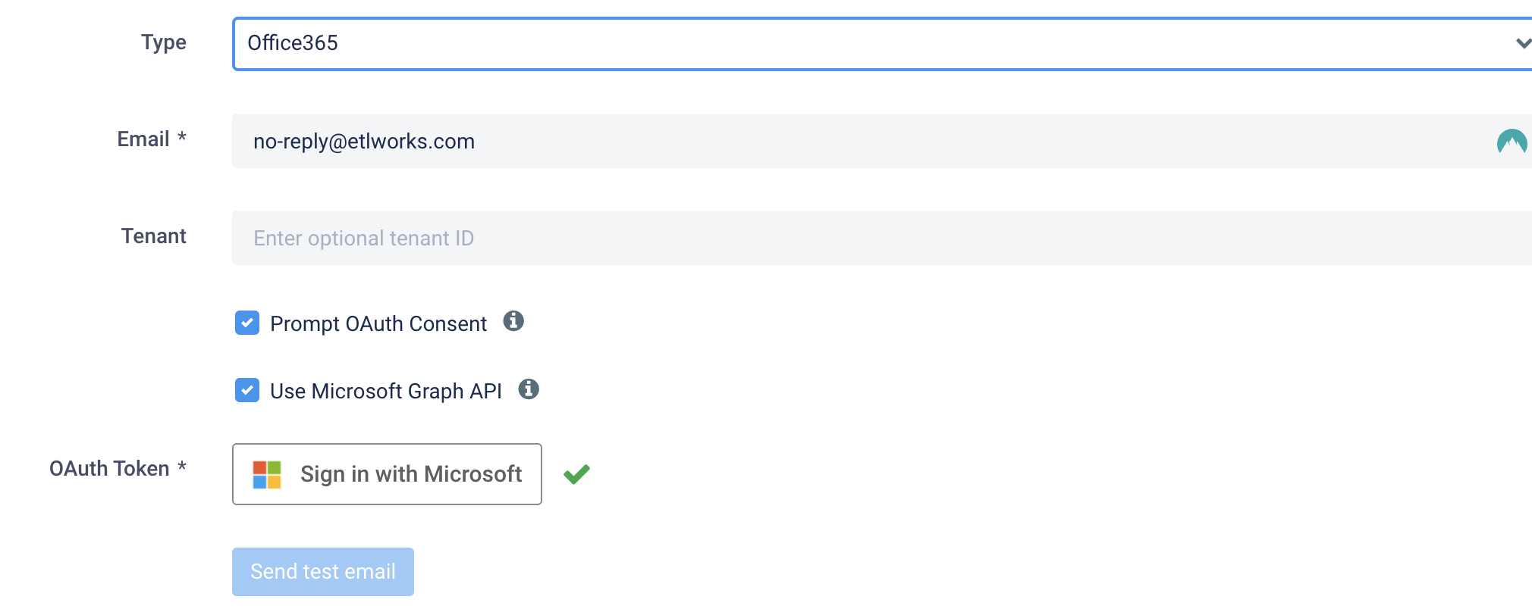Focus the Tenant ID input field
The image size is (1532, 612).
(x=882, y=238)
